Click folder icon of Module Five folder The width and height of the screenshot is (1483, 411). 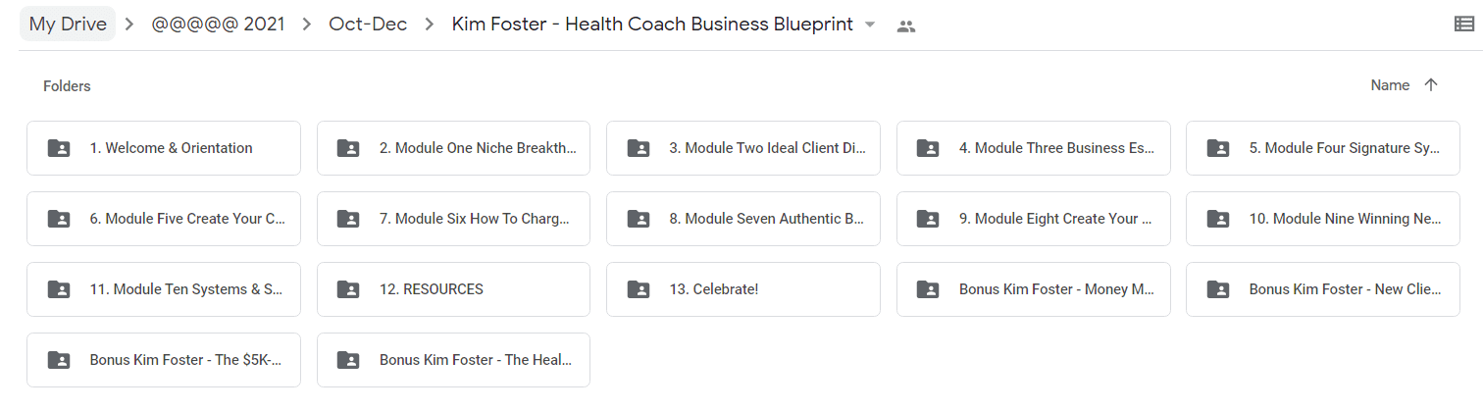click(59, 219)
